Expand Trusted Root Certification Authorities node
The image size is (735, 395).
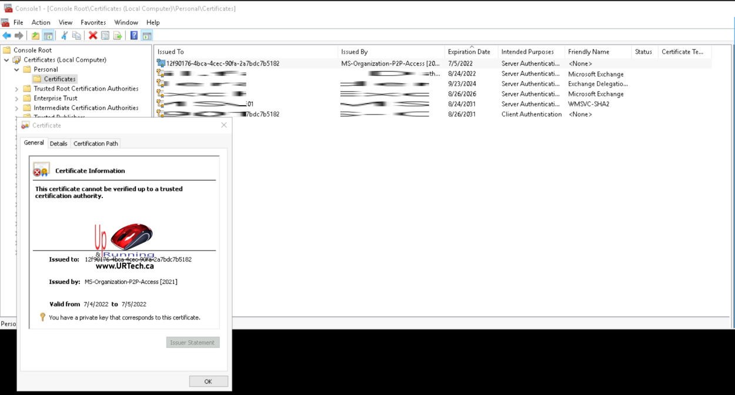(x=17, y=89)
